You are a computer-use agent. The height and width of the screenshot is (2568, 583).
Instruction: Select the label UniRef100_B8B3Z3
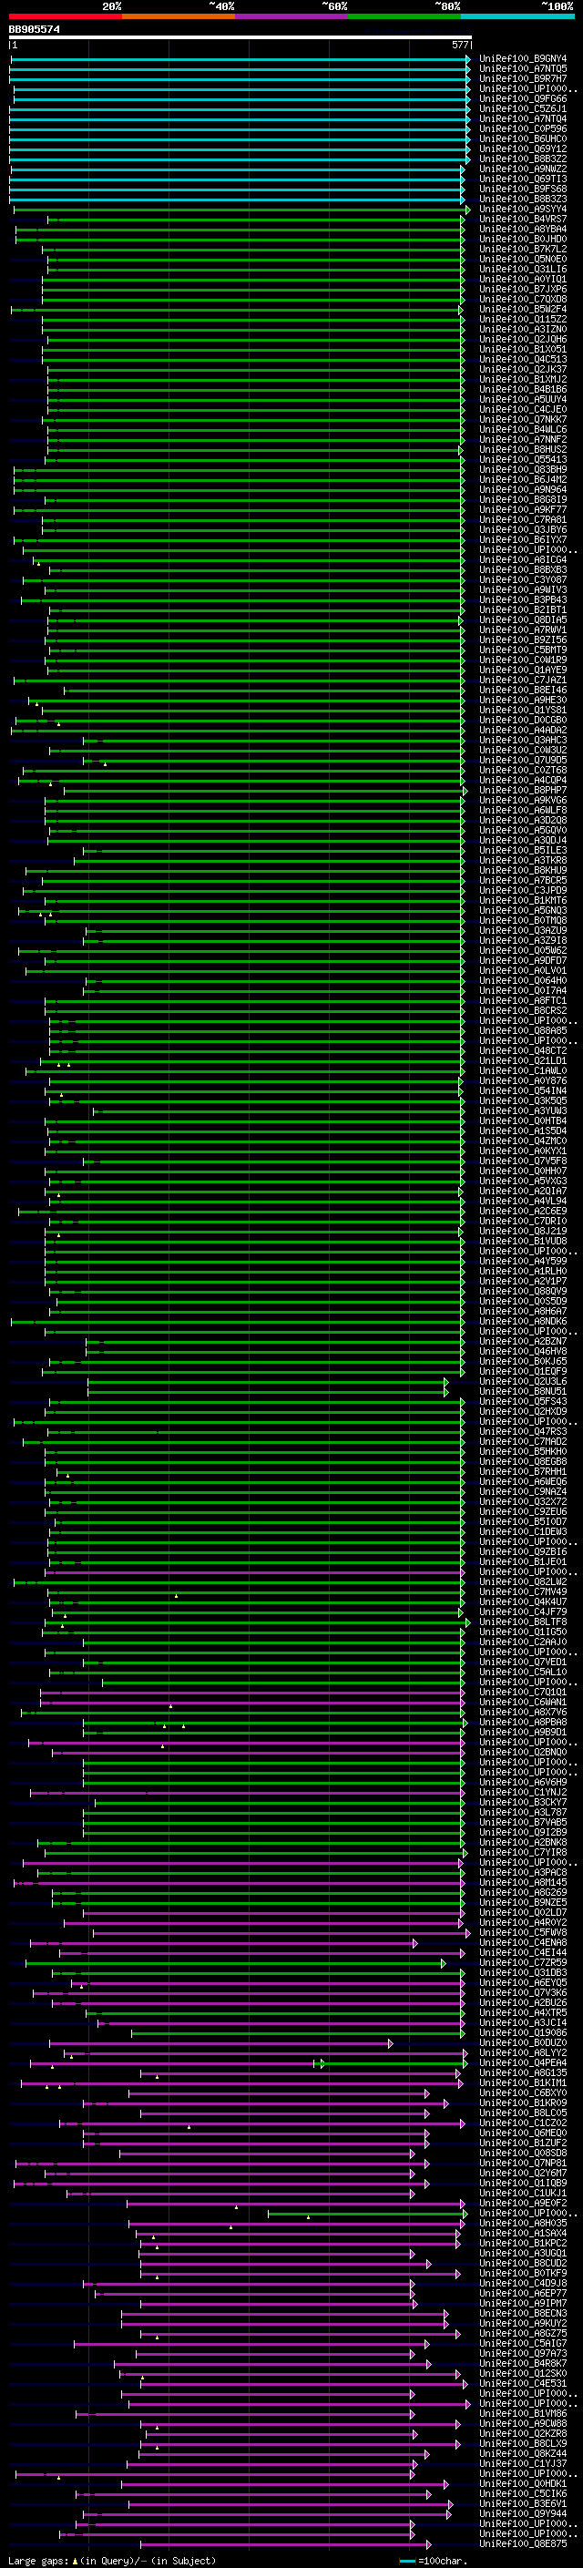(x=522, y=199)
